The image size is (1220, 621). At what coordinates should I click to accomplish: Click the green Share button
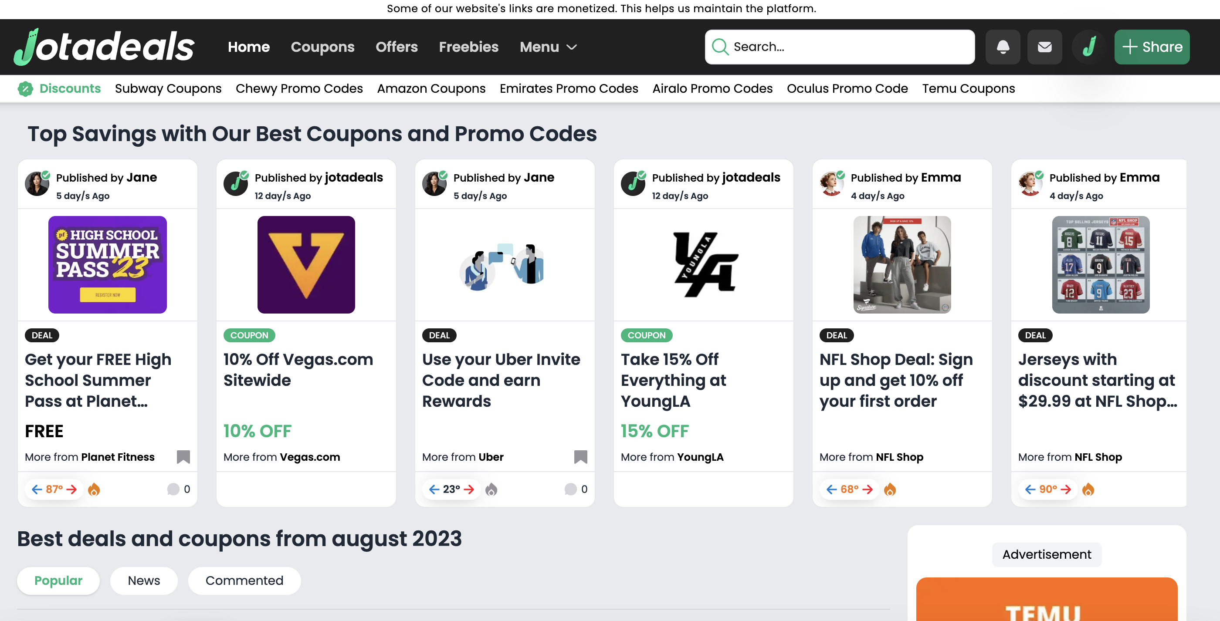[1152, 47]
